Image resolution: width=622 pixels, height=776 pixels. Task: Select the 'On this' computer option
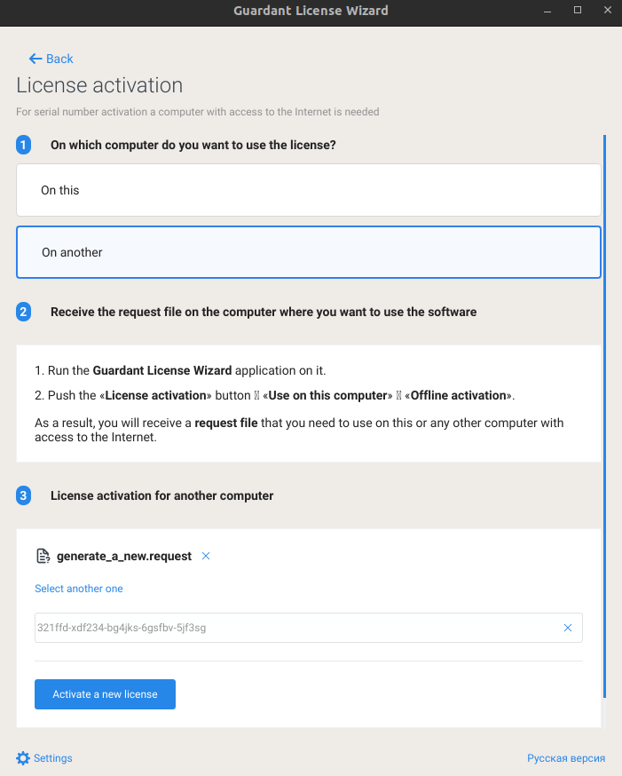point(308,190)
